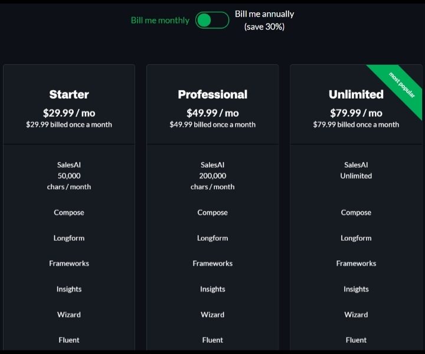Click the $29.99 / mo price

point(69,113)
